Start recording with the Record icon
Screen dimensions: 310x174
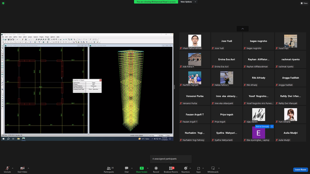tap(156, 169)
